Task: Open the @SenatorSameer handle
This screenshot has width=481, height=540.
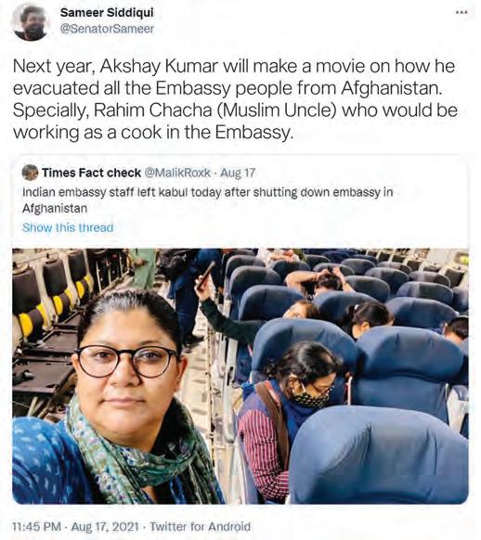Action: (x=107, y=29)
